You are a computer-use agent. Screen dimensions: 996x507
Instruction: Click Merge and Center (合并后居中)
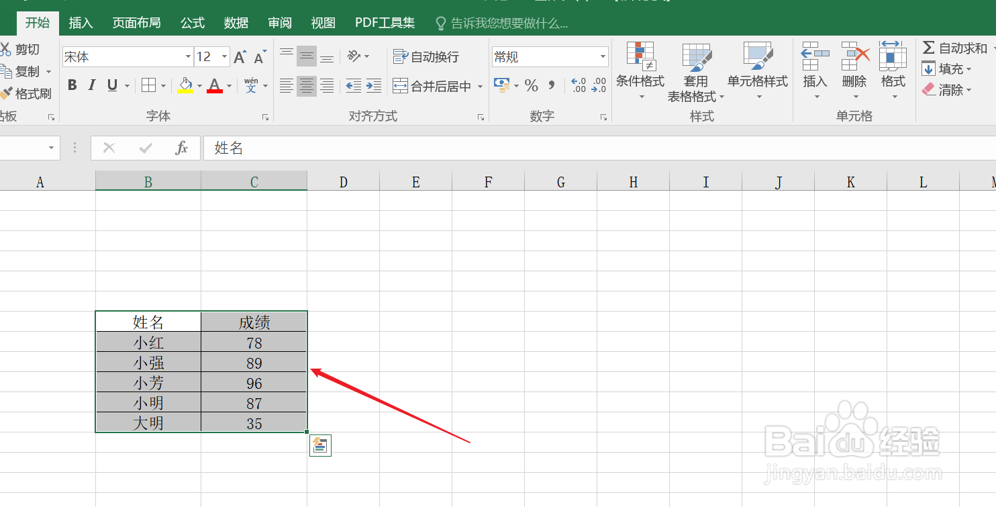coord(432,86)
